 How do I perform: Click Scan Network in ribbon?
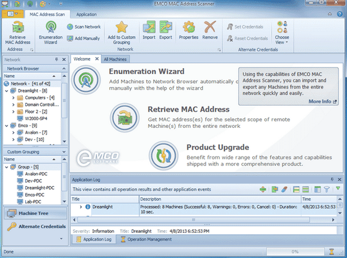pos(84,27)
